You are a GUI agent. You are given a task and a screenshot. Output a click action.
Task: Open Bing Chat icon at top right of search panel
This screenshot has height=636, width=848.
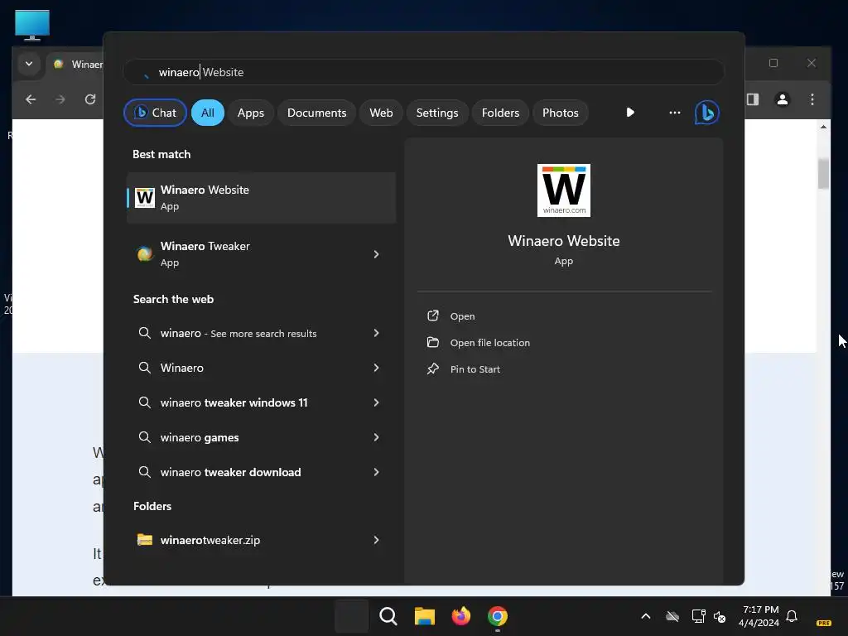(x=706, y=113)
